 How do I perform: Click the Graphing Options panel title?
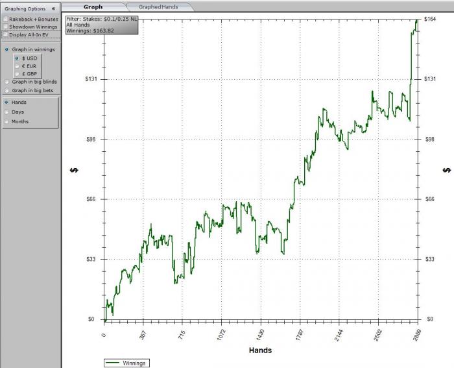tap(25, 8)
